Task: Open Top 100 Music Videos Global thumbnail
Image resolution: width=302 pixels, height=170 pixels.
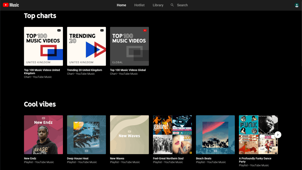Action: pyautogui.click(x=129, y=46)
